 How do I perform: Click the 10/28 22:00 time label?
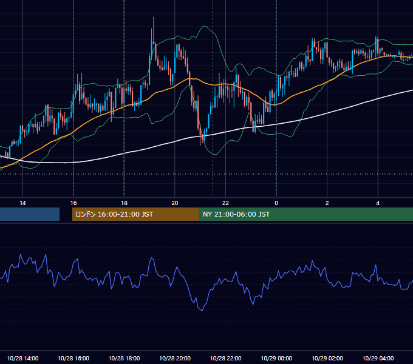225,358
